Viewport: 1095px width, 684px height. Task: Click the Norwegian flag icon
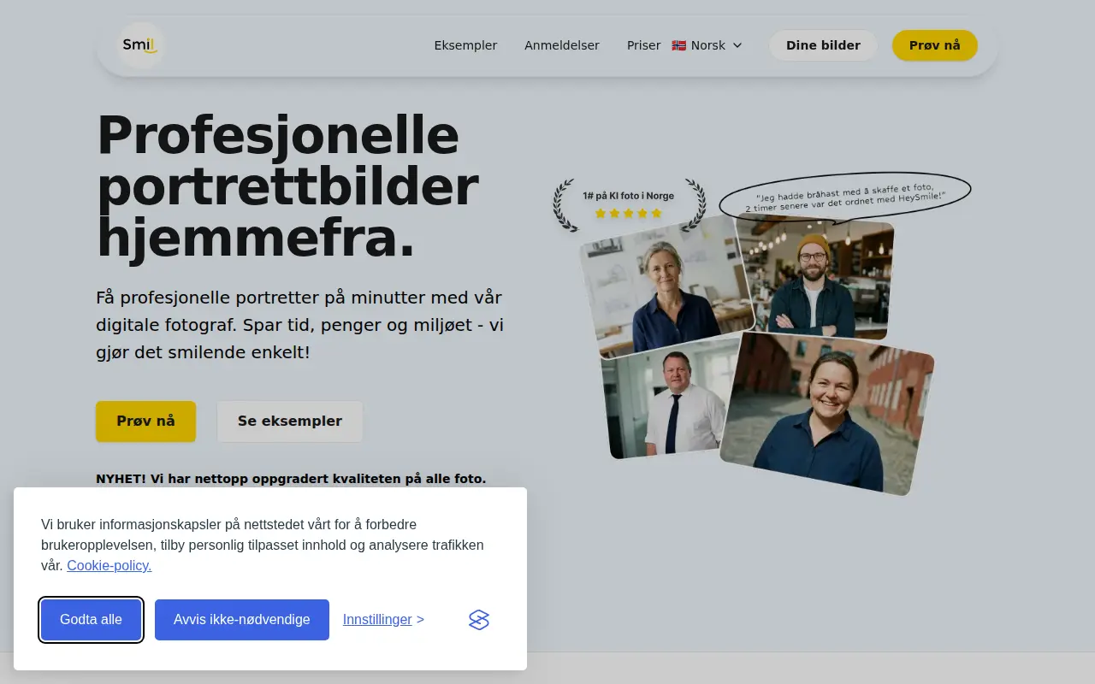tap(678, 45)
